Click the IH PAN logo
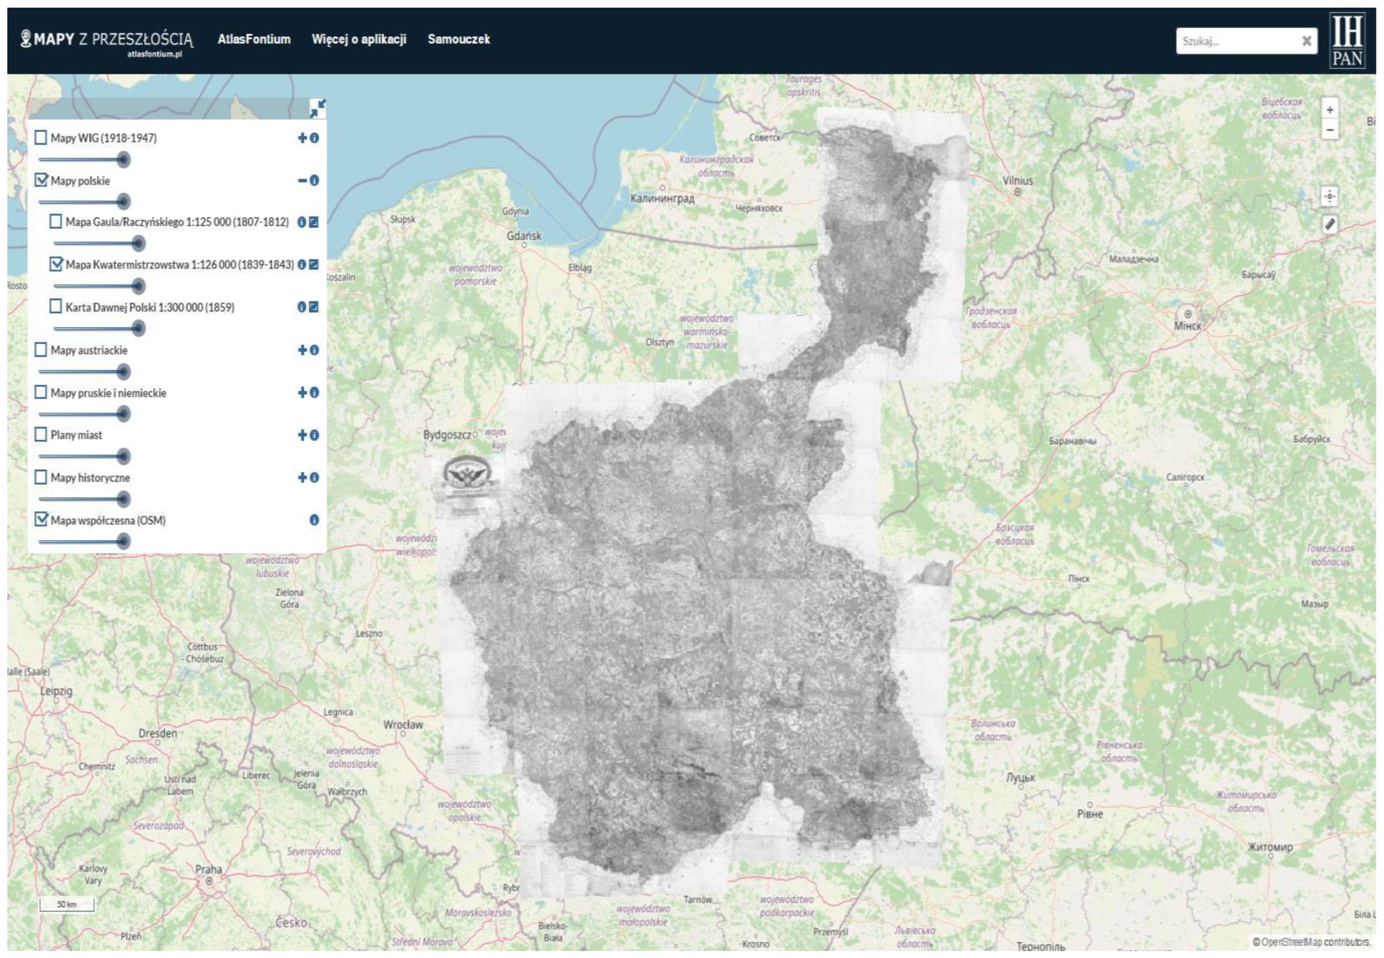 click(x=1347, y=41)
